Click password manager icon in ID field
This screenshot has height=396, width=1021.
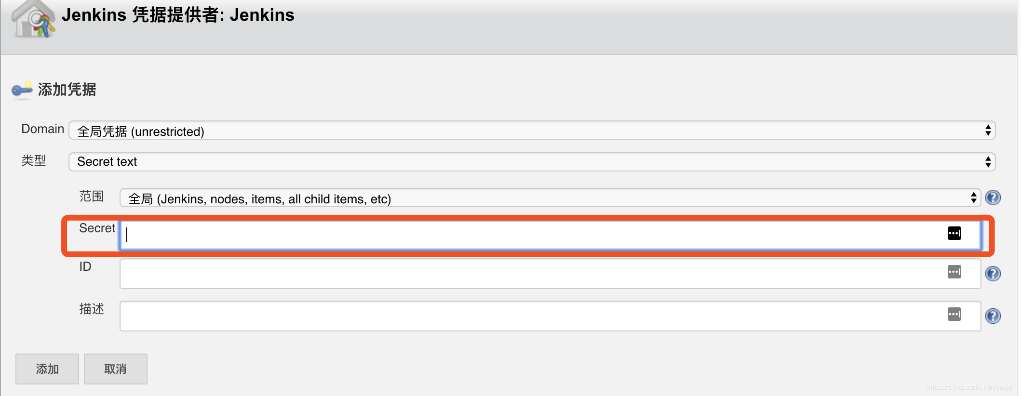click(954, 272)
